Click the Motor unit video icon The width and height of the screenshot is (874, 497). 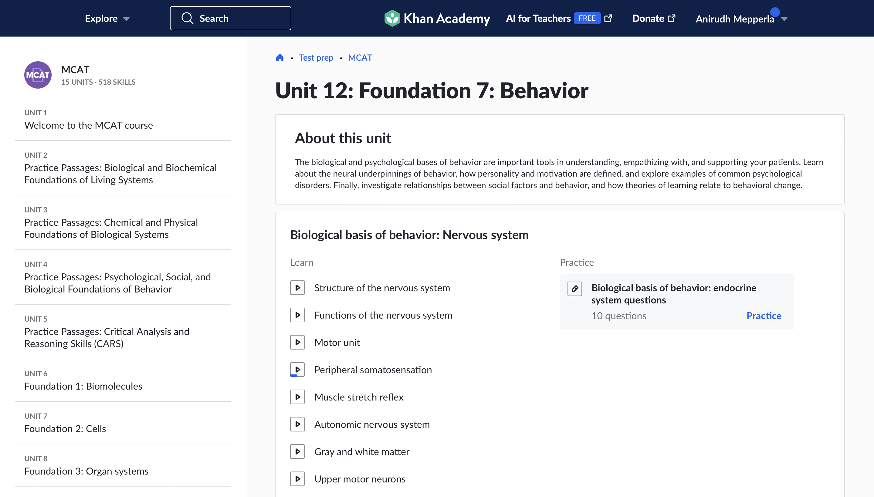point(297,342)
